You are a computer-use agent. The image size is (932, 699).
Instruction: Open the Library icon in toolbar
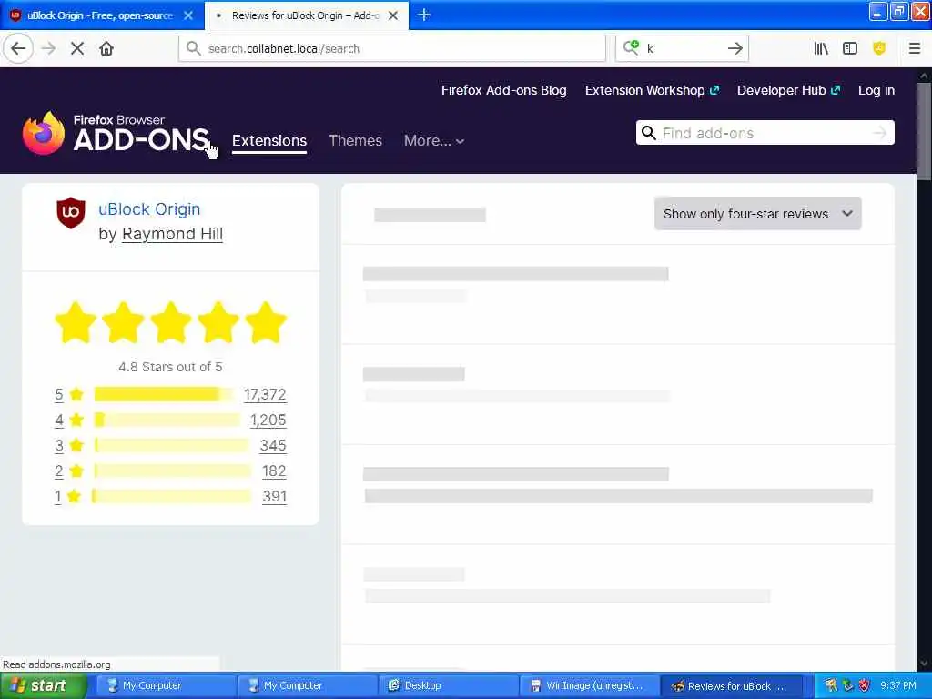pos(821,49)
